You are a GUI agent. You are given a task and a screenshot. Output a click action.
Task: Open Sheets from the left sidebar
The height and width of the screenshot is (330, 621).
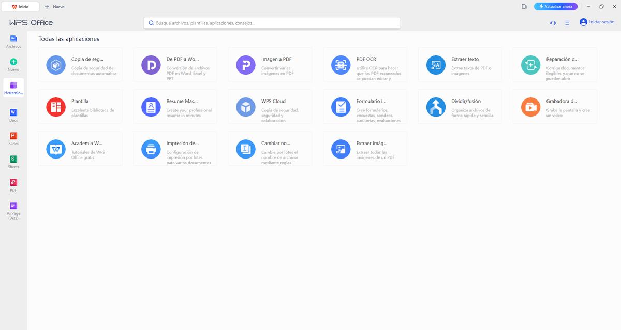pos(13,162)
